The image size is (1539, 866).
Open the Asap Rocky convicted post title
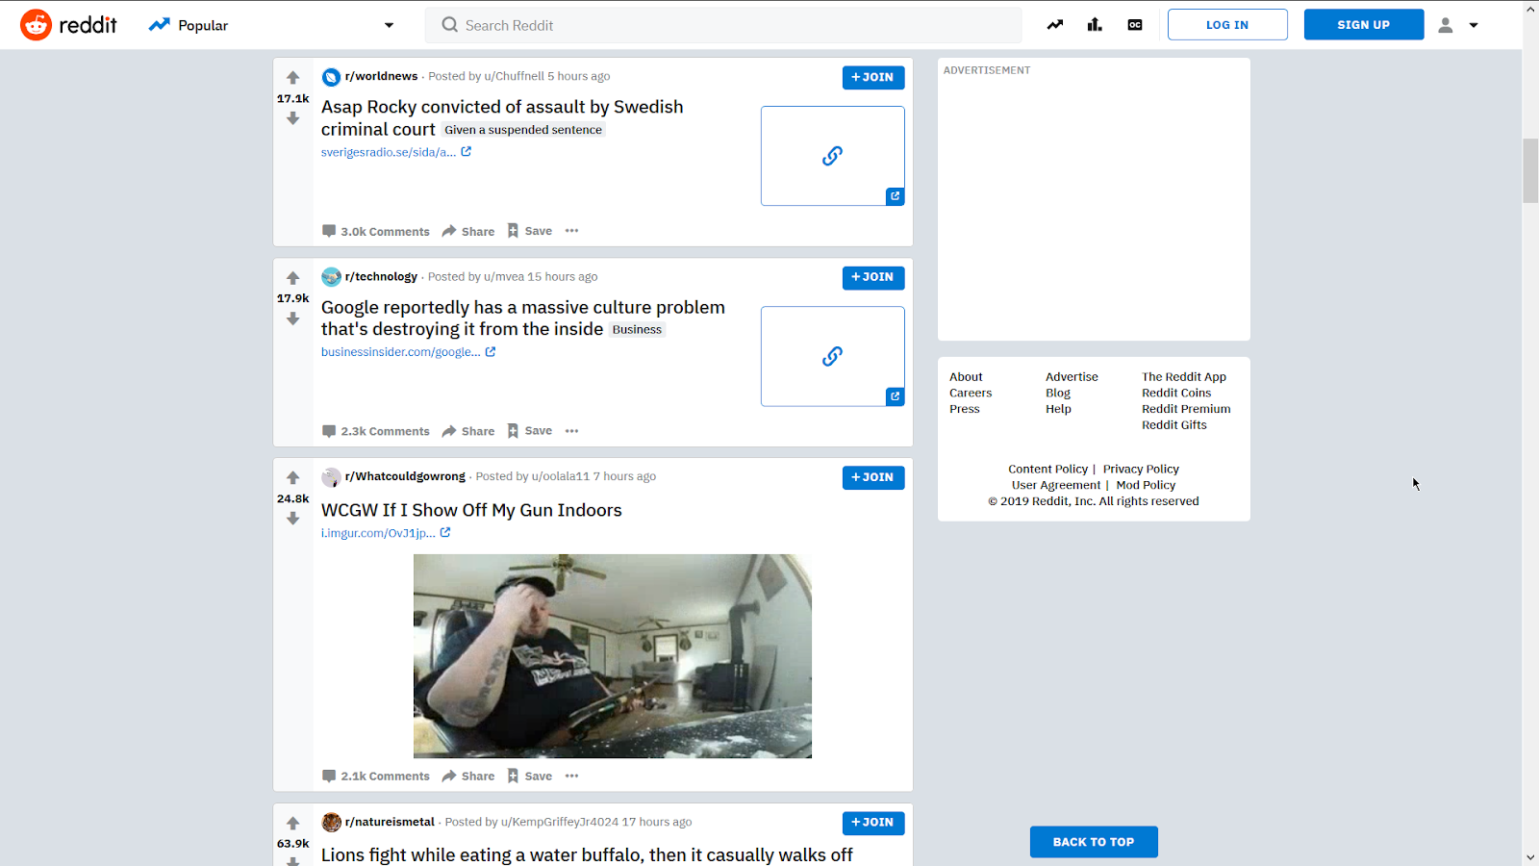(502, 118)
